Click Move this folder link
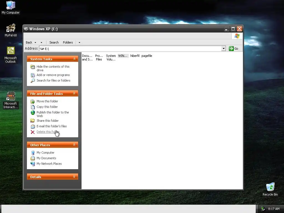This screenshot has height=213, width=284. (x=47, y=101)
